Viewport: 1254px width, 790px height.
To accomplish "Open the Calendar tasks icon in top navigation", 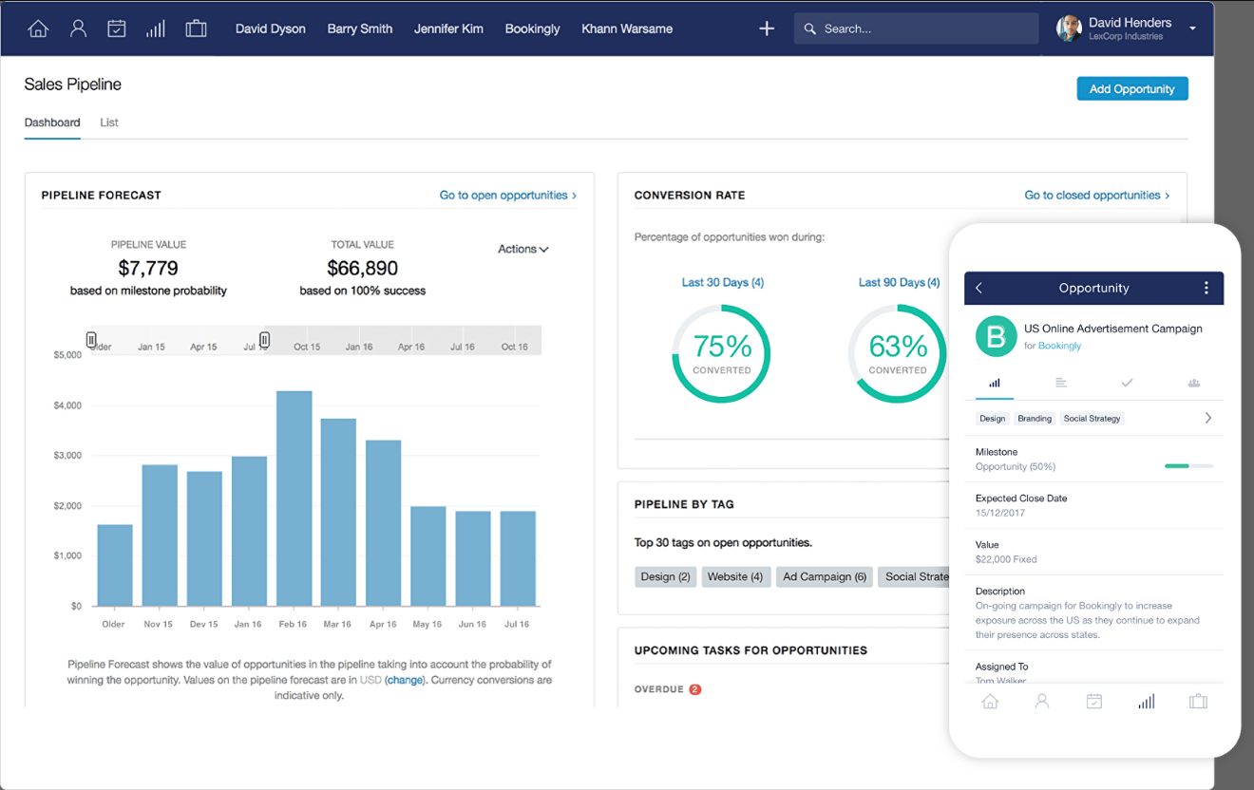I will (x=117, y=28).
